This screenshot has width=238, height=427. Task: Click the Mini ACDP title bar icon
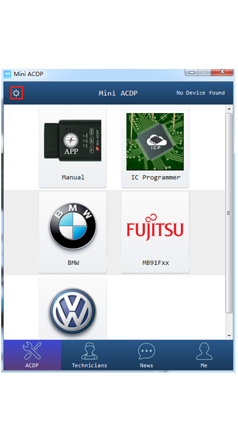point(8,74)
